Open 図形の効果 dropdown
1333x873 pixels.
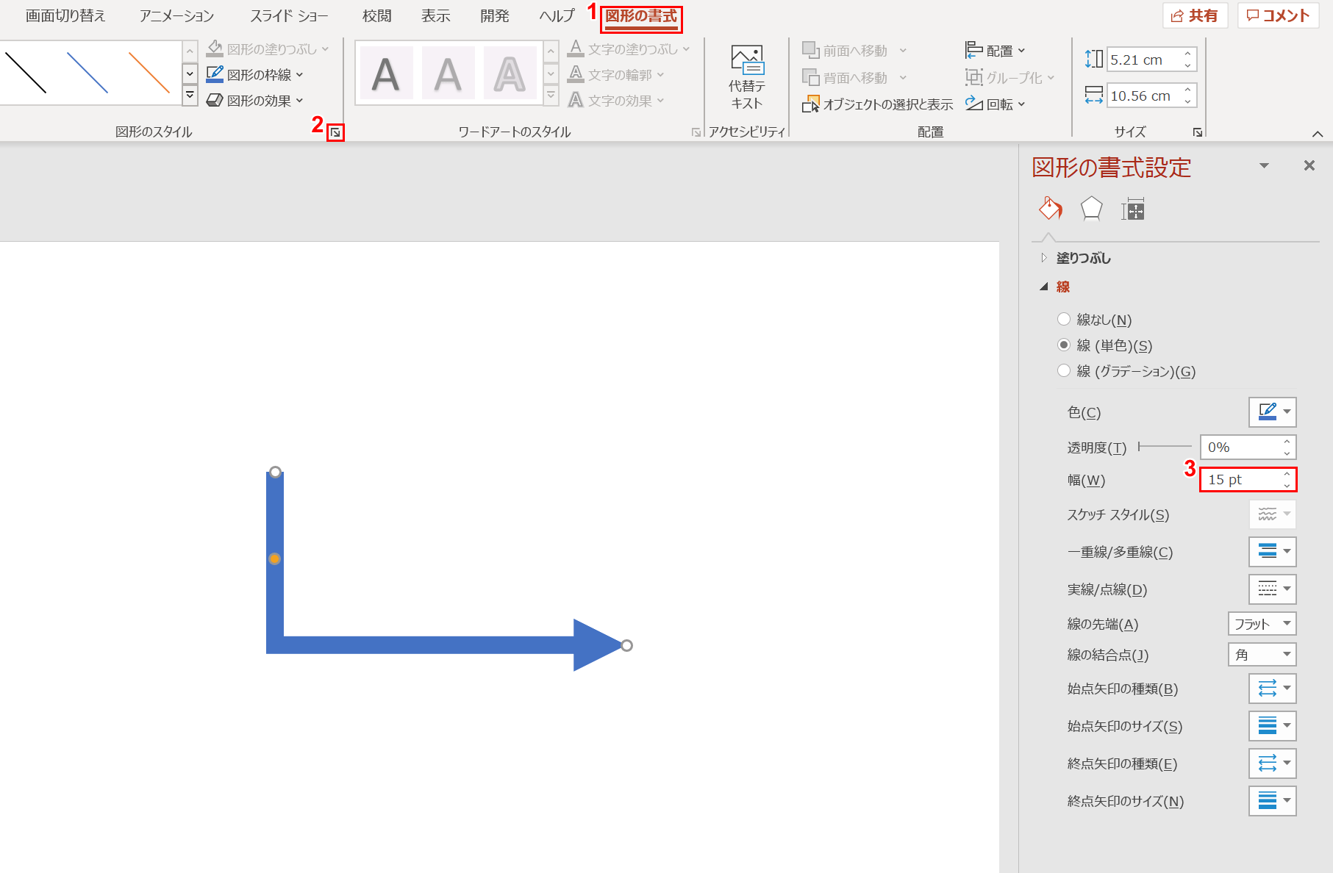(x=255, y=100)
